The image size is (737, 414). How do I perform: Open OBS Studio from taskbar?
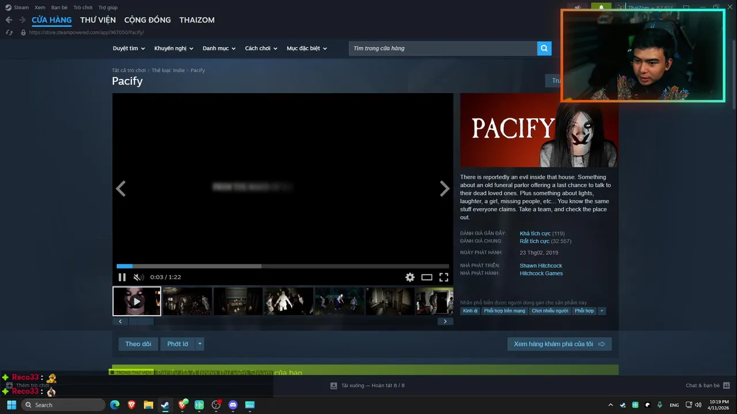coord(216,405)
